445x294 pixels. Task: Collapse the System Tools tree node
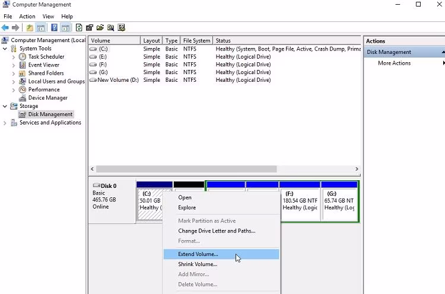(5, 49)
